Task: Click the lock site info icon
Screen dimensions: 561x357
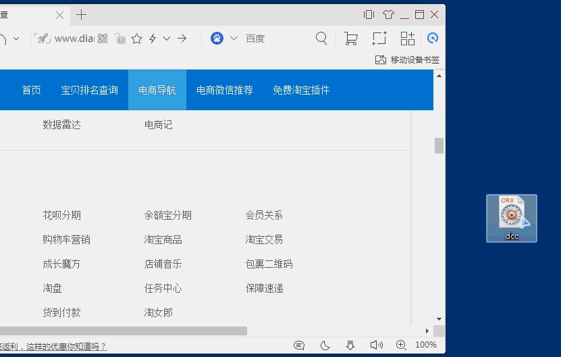Action: pos(120,39)
